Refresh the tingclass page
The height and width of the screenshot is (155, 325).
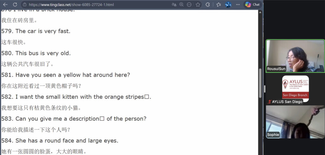coord(15,4)
